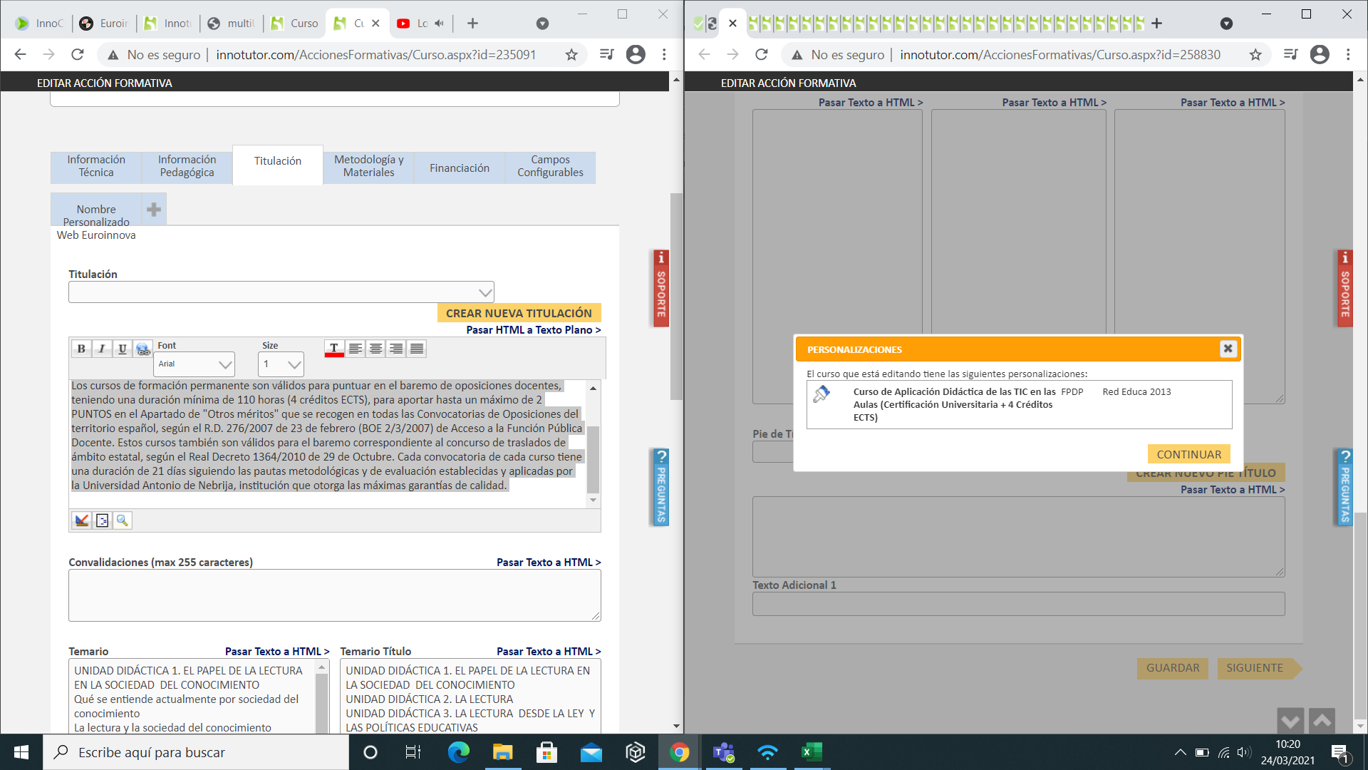
Task: Open Microsoft Edge from the taskbar
Action: pos(458,752)
